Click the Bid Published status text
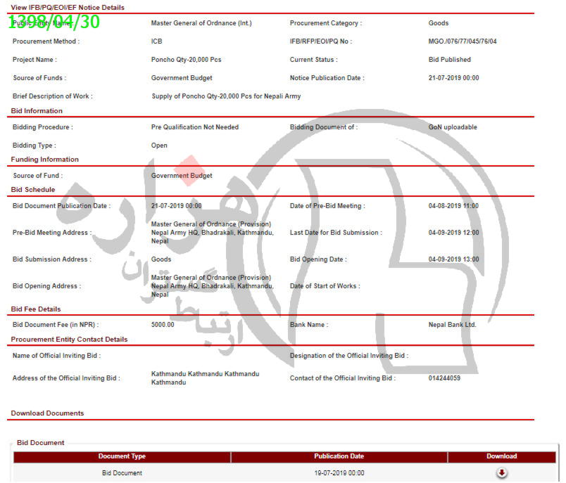The width and height of the screenshot is (566, 483). pyautogui.click(x=449, y=60)
